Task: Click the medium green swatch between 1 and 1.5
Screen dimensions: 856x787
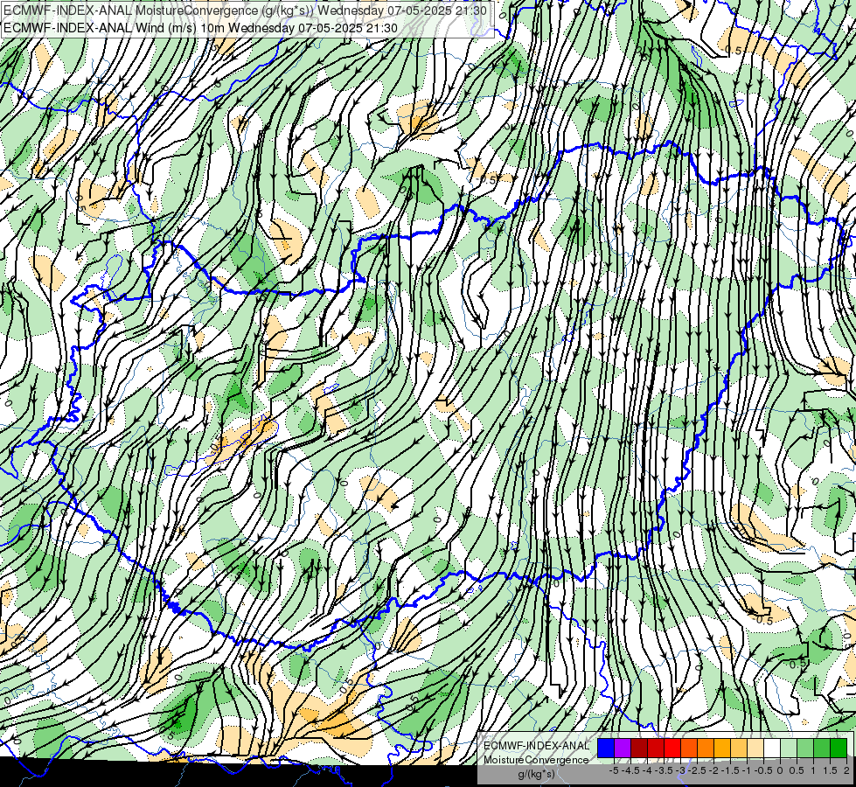Action: (x=822, y=748)
